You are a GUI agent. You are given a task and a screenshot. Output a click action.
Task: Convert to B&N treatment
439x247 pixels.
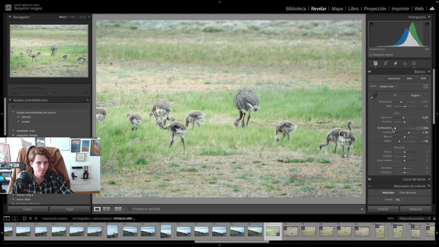410,79
